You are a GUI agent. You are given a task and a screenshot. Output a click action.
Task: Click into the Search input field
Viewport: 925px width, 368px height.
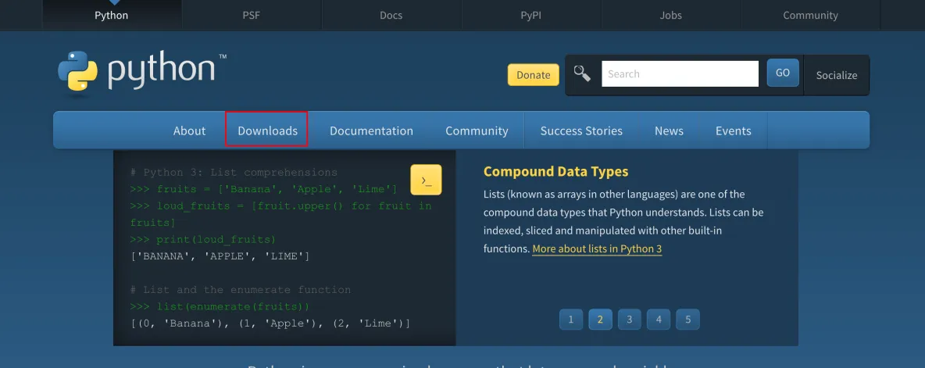pyautogui.click(x=680, y=73)
